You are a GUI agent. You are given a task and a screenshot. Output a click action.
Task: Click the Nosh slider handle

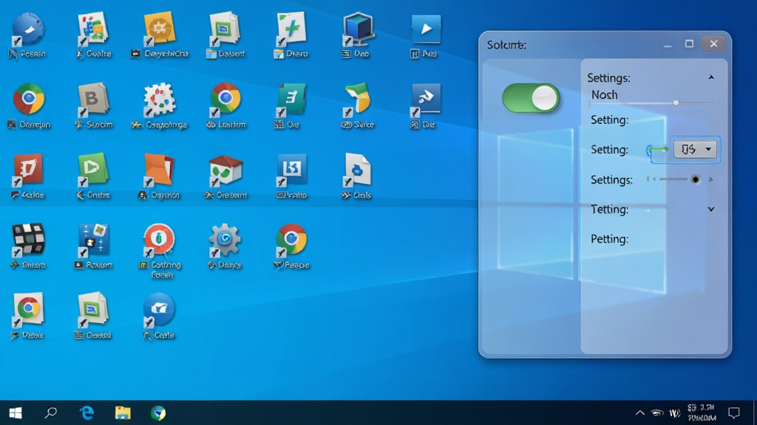coord(676,103)
